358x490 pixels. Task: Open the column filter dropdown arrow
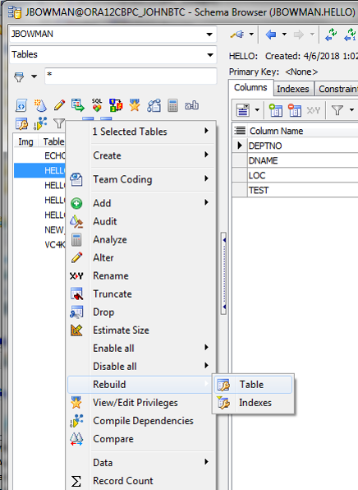tap(351, 110)
